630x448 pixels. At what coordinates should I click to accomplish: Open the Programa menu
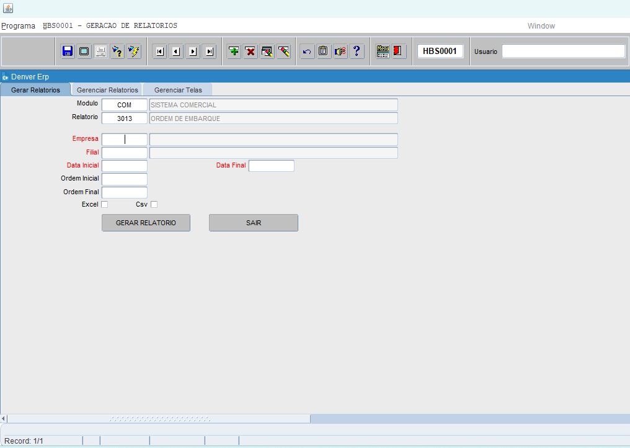18,26
